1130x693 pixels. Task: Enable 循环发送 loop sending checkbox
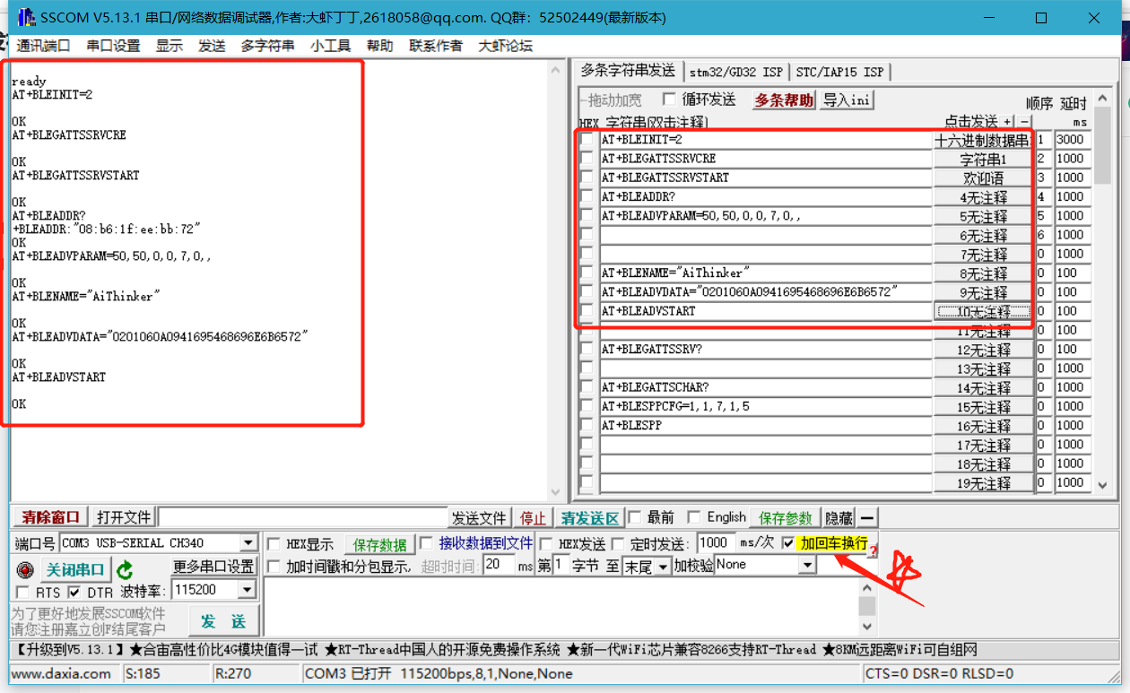click(x=668, y=100)
